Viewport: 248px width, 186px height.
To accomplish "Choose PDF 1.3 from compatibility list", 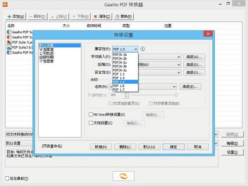I will click(x=125, y=74).
